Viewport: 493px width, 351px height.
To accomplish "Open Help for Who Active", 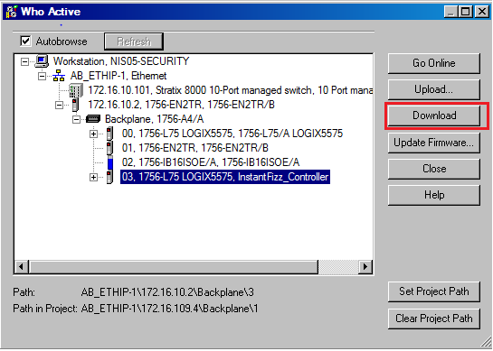I will tap(434, 196).
